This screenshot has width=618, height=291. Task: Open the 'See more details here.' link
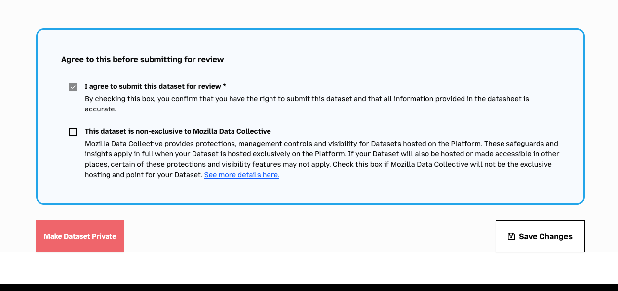(242, 175)
